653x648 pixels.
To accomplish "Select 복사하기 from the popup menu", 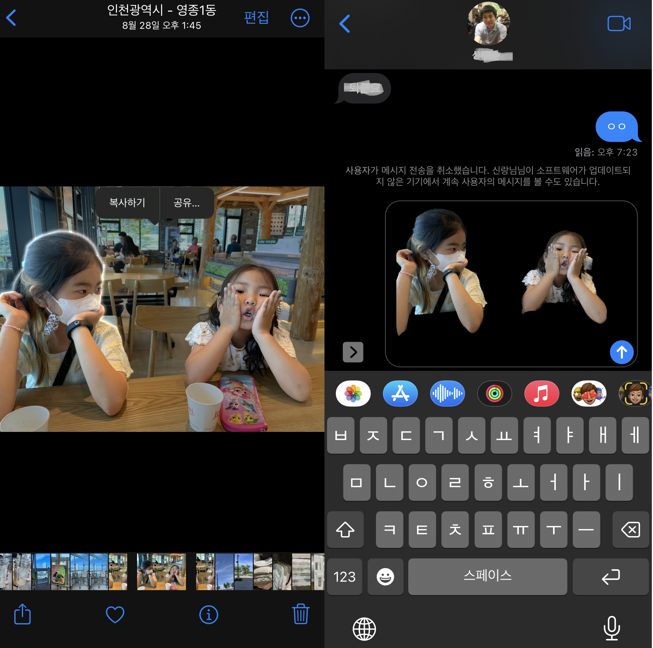I will point(127,203).
